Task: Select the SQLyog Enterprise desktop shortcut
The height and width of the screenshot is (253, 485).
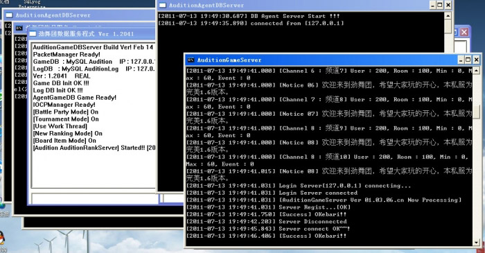Action: coord(32,3)
